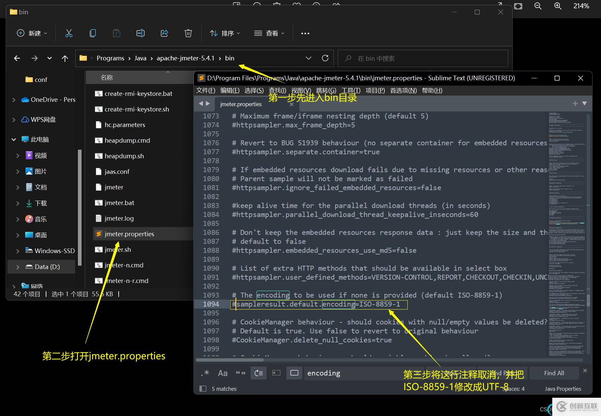Add a new tab with Sublime's plus icon
Viewport: 601px width, 416px height.
click(575, 104)
